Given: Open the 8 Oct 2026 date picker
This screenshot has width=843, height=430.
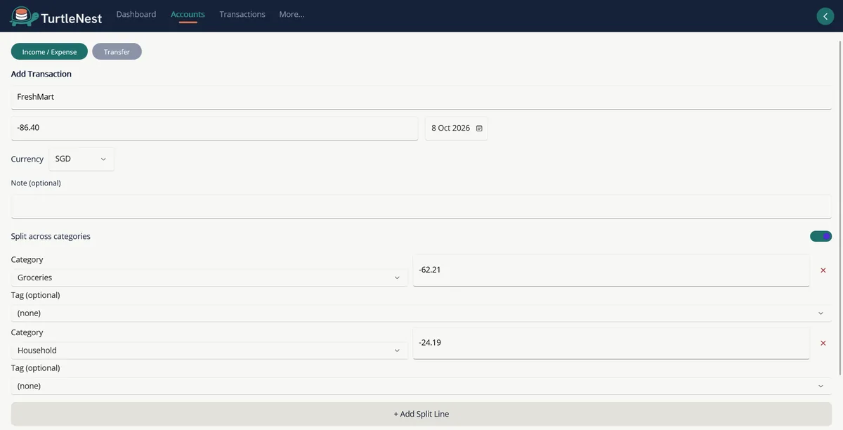Looking at the screenshot, I should [456, 129].
